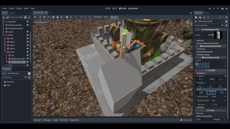
Task: Open the Perspective view menu
Action: click(41, 22)
